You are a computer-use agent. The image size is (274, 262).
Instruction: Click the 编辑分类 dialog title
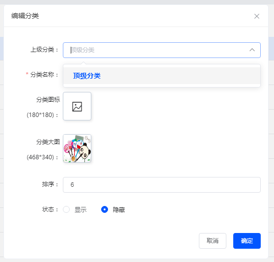25,16
